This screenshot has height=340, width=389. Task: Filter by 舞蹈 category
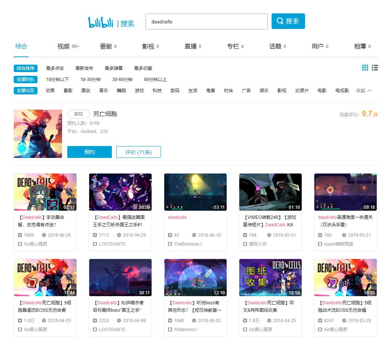point(121,91)
